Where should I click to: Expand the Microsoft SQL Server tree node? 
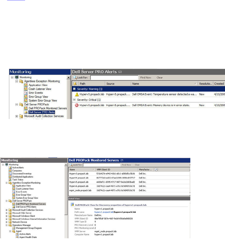point(7,213)
